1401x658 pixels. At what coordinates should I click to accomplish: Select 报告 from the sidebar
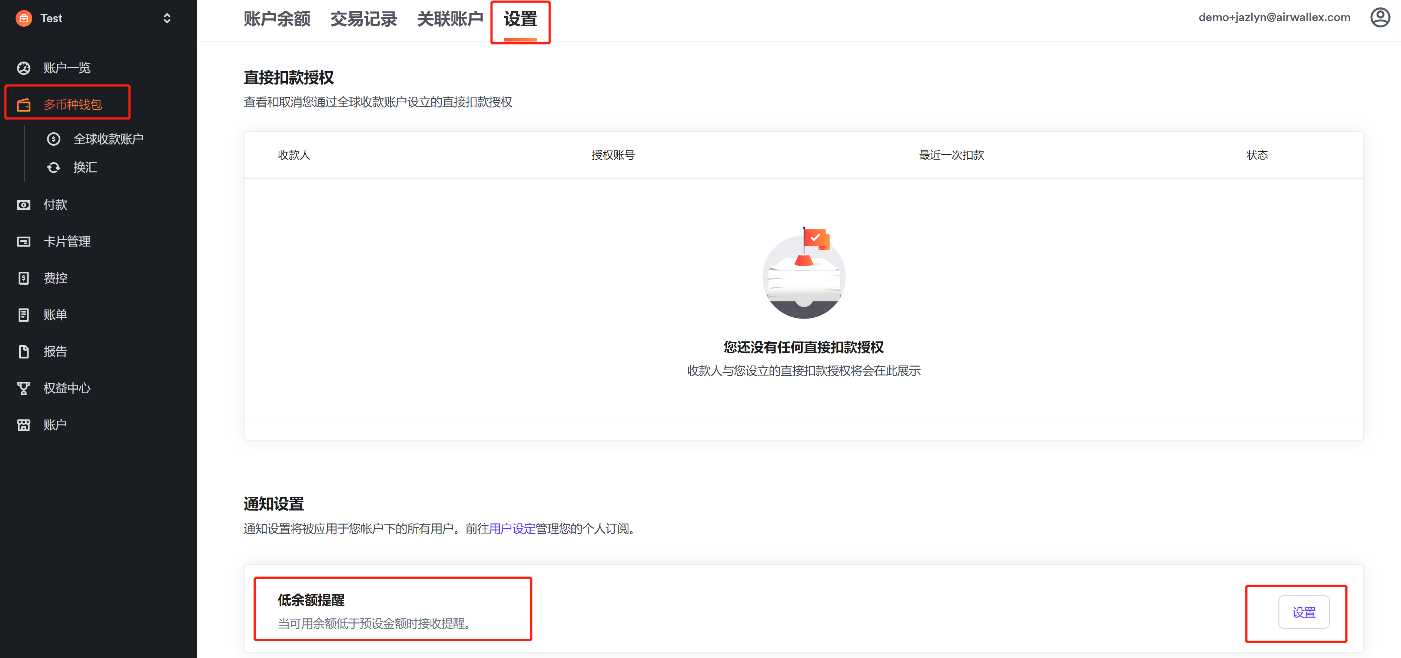[55, 351]
